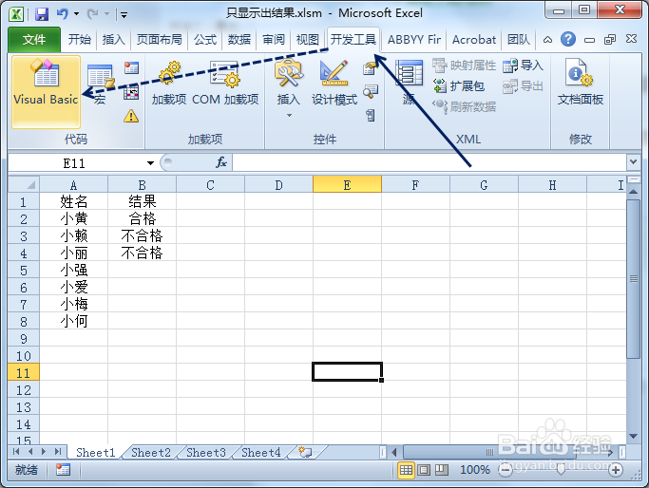649x488 pixels.
Task: Switch to the 视图 tab
Action: [308, 39]
